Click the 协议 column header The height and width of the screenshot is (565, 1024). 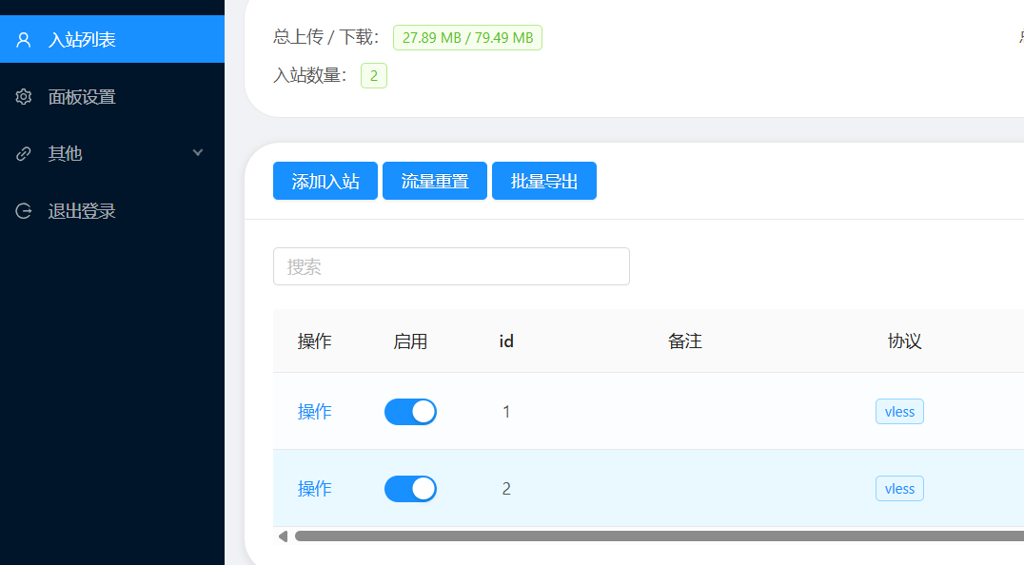coord(904,341)
